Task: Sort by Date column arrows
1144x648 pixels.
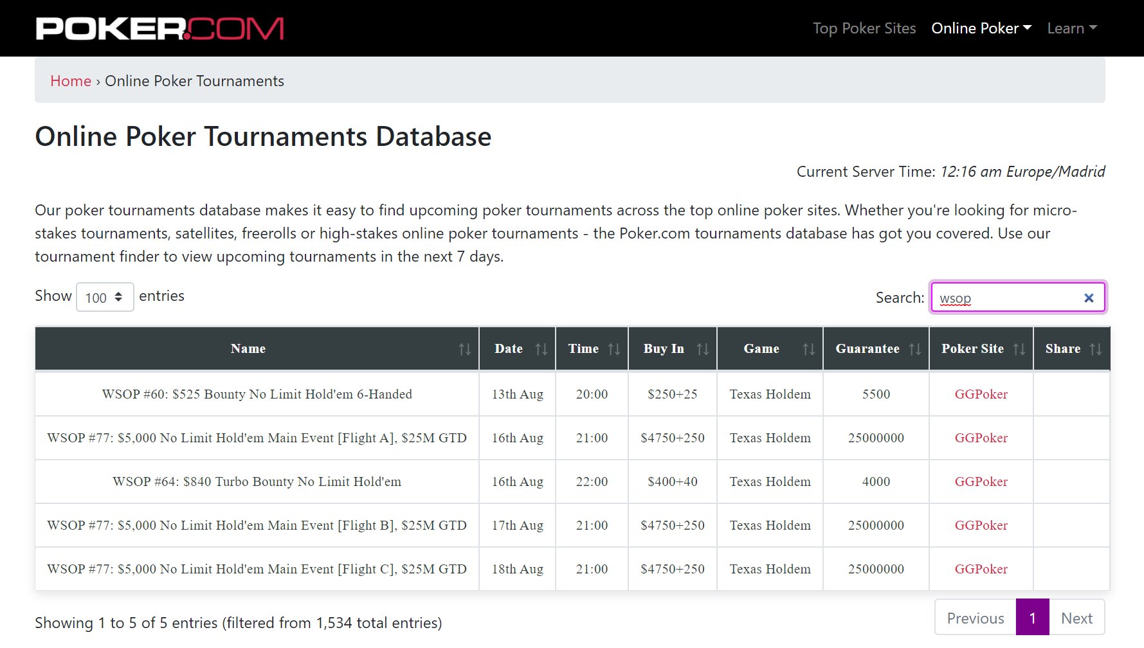Action: pyautogui.click(x=541, y=349)
